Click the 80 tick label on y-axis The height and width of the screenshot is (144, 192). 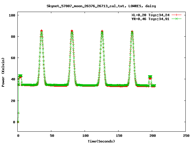tap(13, 37)
